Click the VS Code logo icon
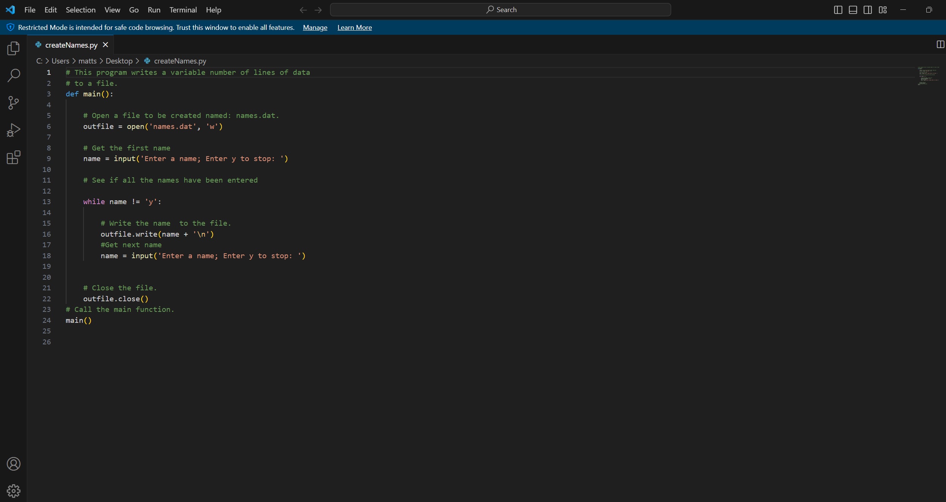 [x=11, y=10]
